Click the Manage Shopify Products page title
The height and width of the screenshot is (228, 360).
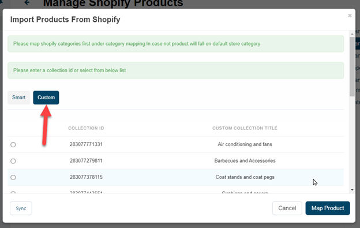tap(113, 3)
